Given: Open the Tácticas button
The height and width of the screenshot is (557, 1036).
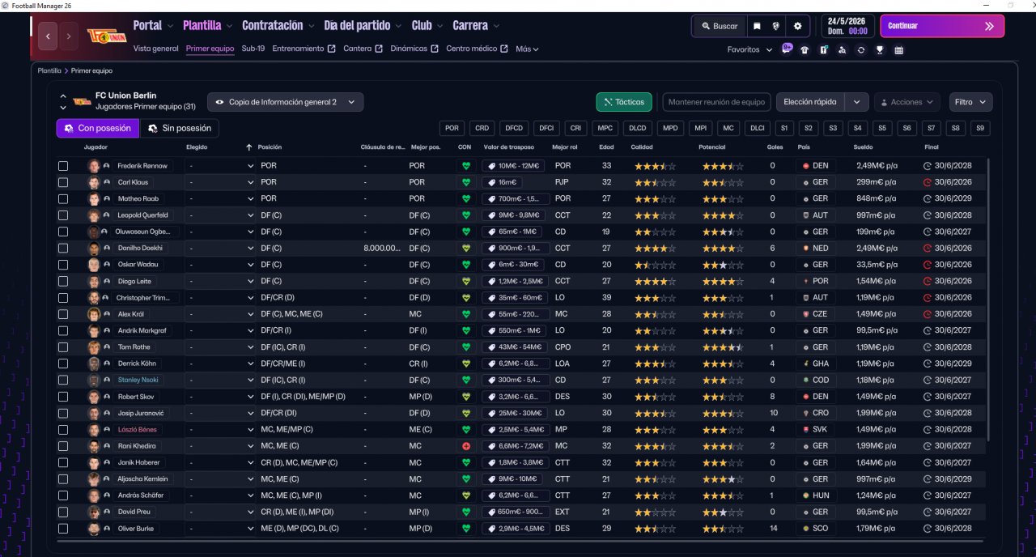Looking at the screenshot, I should pos(624,102).
